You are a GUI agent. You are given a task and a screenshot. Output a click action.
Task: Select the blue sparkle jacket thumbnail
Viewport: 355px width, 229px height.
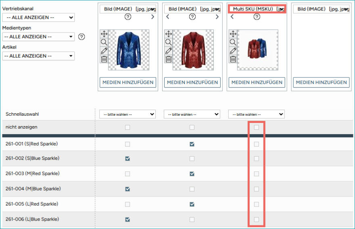(x=129, y=50)
